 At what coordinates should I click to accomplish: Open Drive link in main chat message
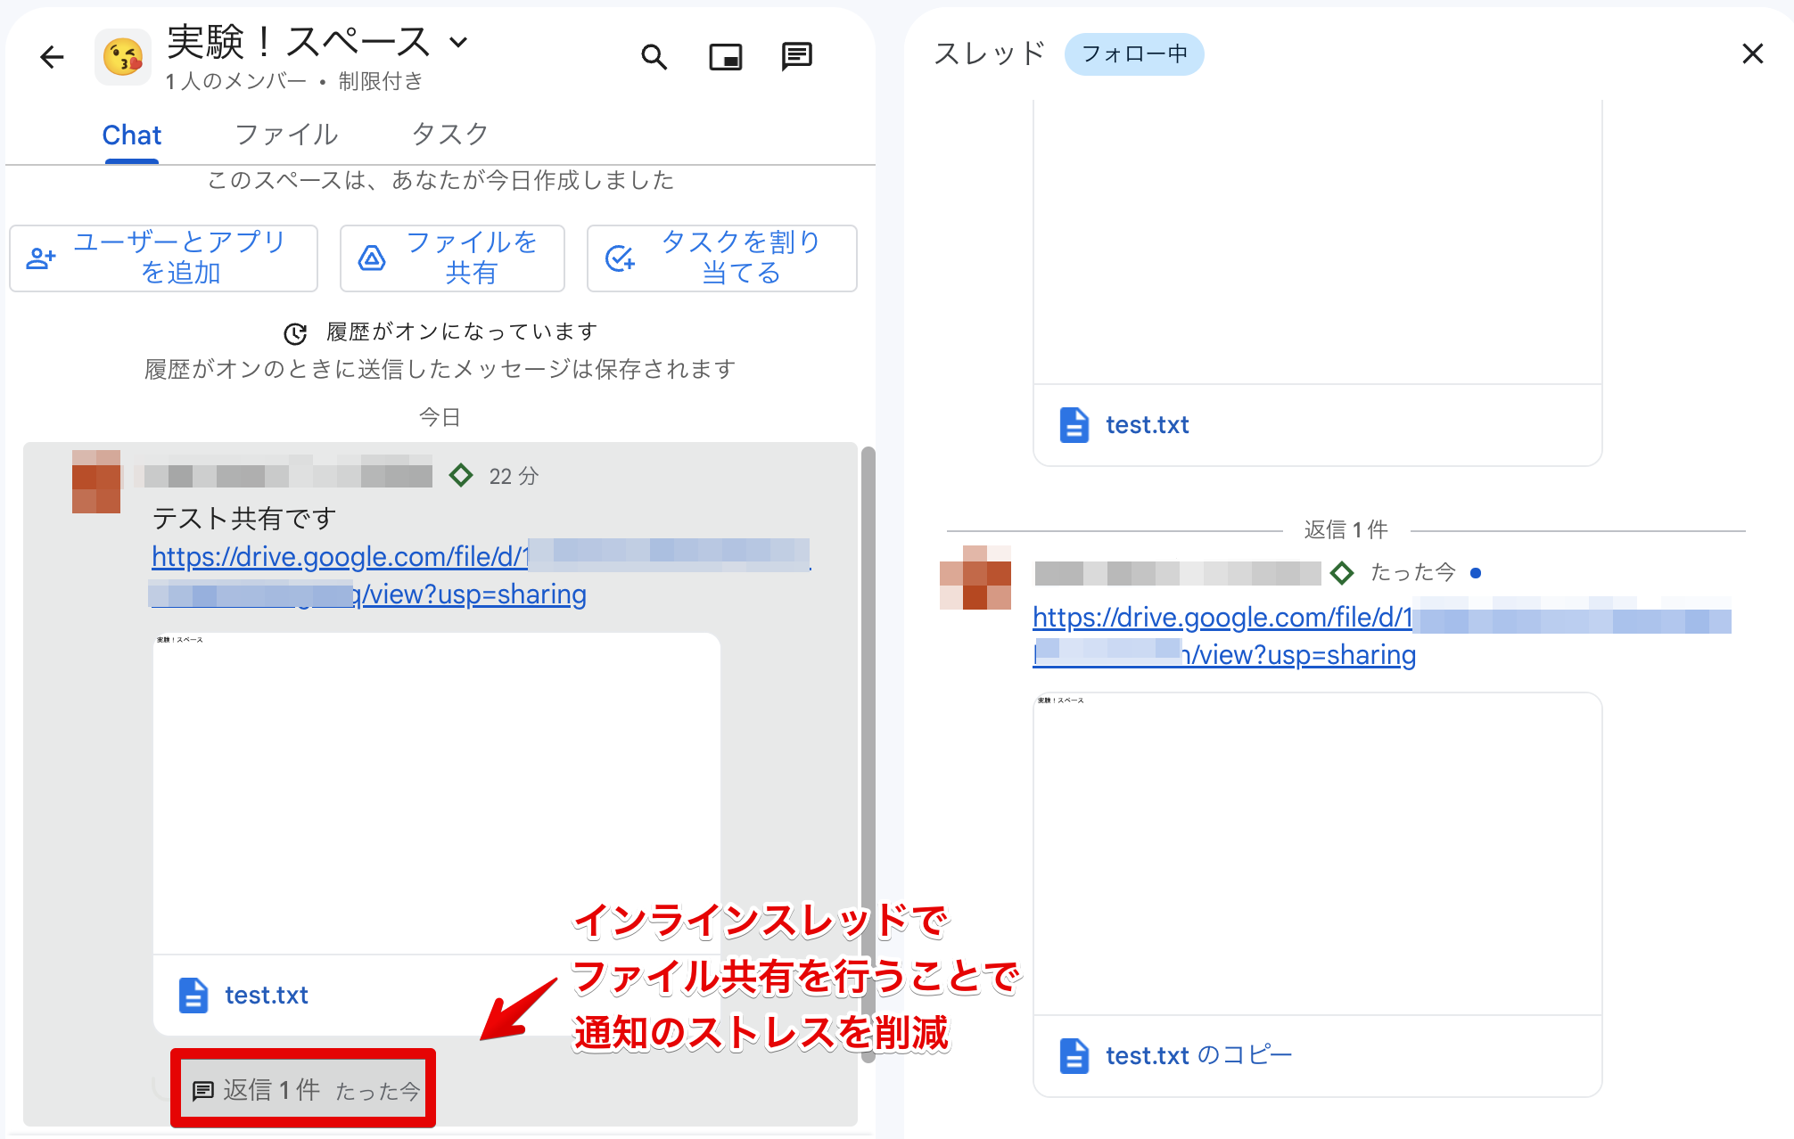pos(339,557)
